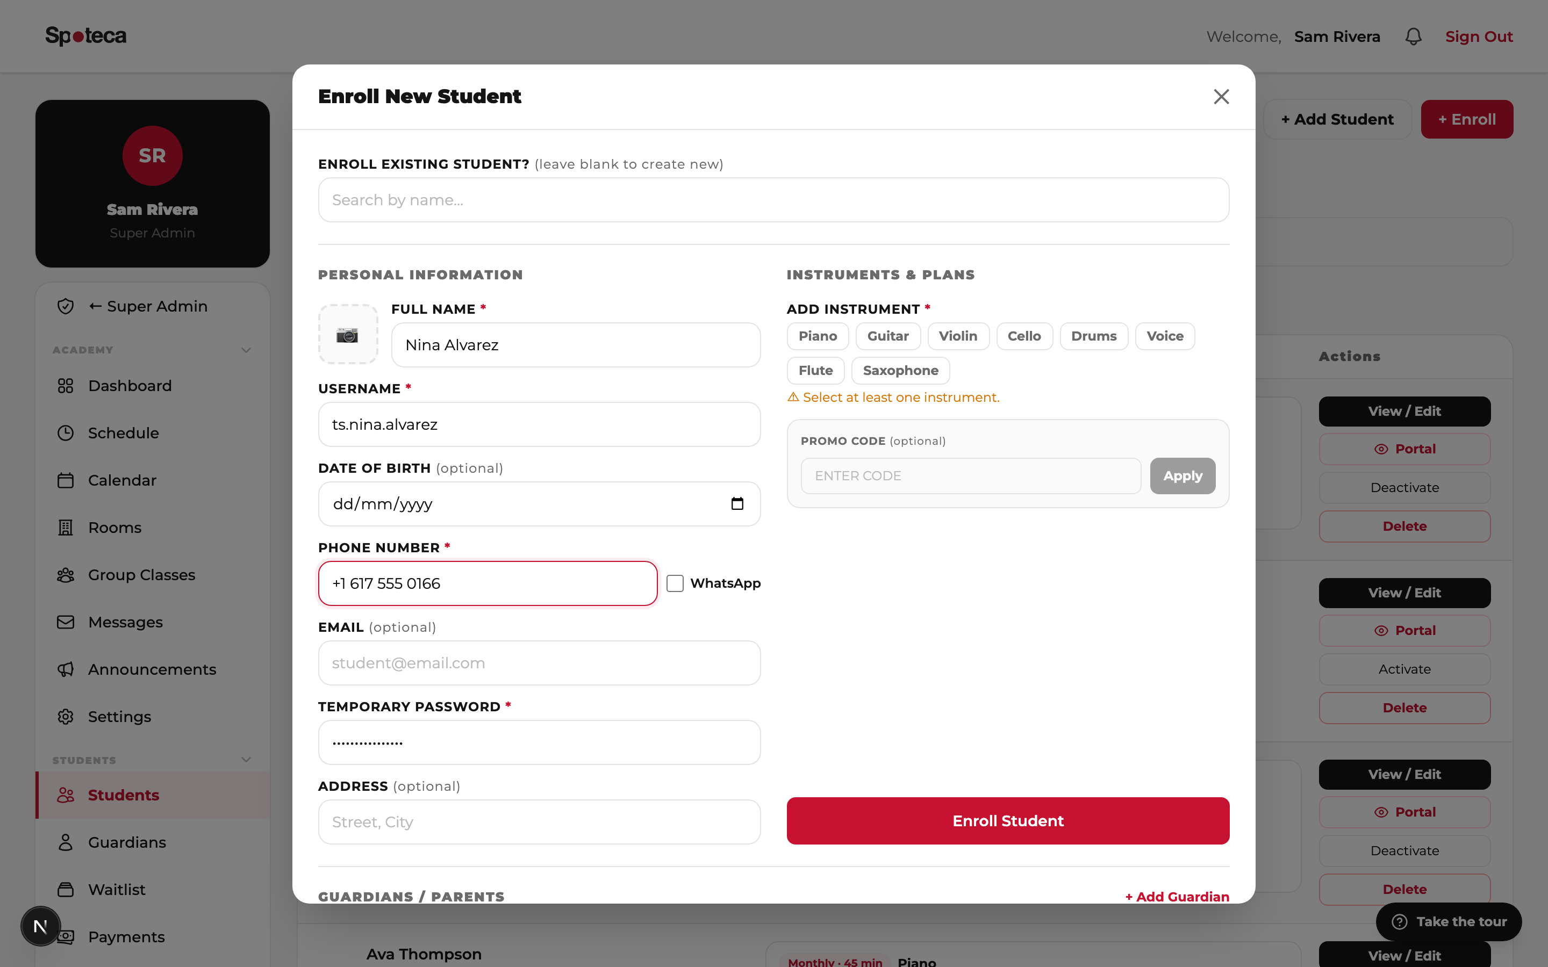Collapse the Students section chevron
The height and width of the screenshot is (967, 1548).
(246, 760)
